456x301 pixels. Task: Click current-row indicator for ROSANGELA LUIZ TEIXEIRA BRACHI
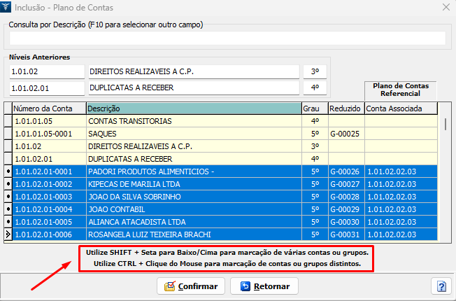click(8, 234)
